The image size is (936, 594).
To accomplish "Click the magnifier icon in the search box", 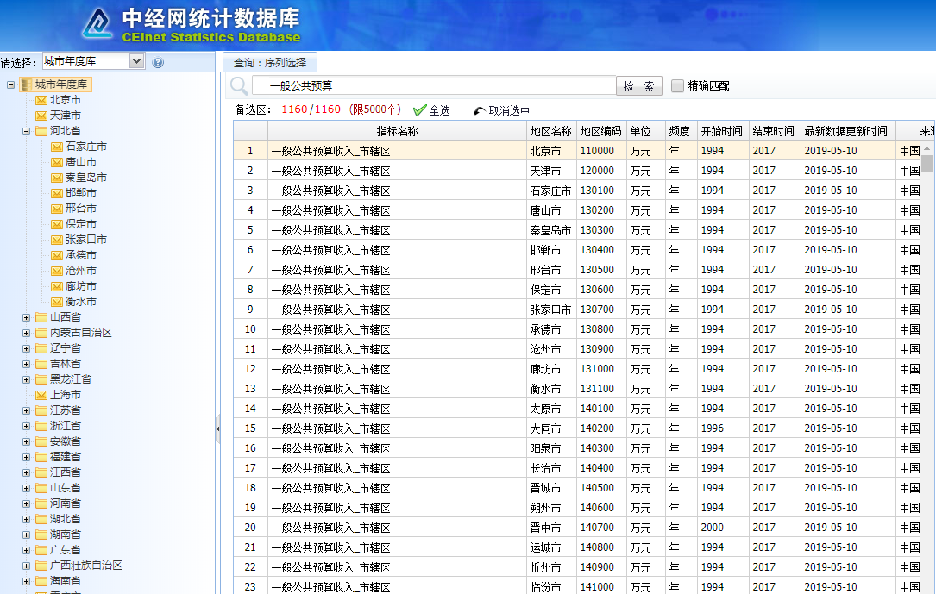I will coord(239,85).
